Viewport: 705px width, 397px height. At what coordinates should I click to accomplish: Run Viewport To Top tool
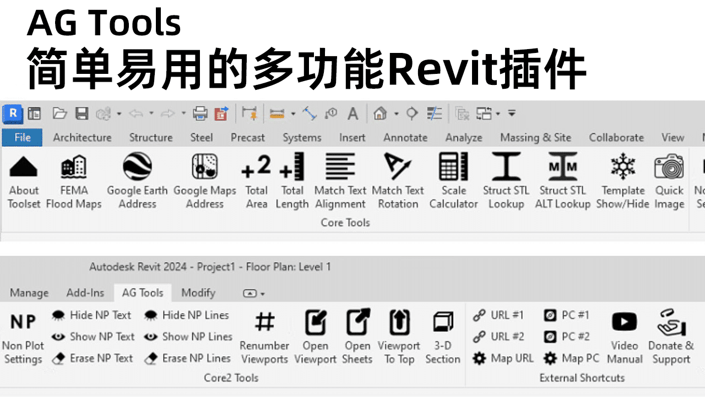[399, 338]
